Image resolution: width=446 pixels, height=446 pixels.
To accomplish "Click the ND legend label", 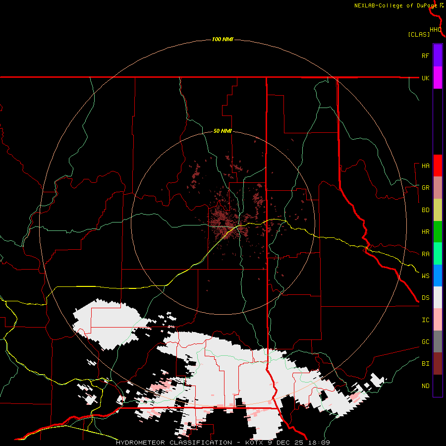I will (x=425, y=386).
